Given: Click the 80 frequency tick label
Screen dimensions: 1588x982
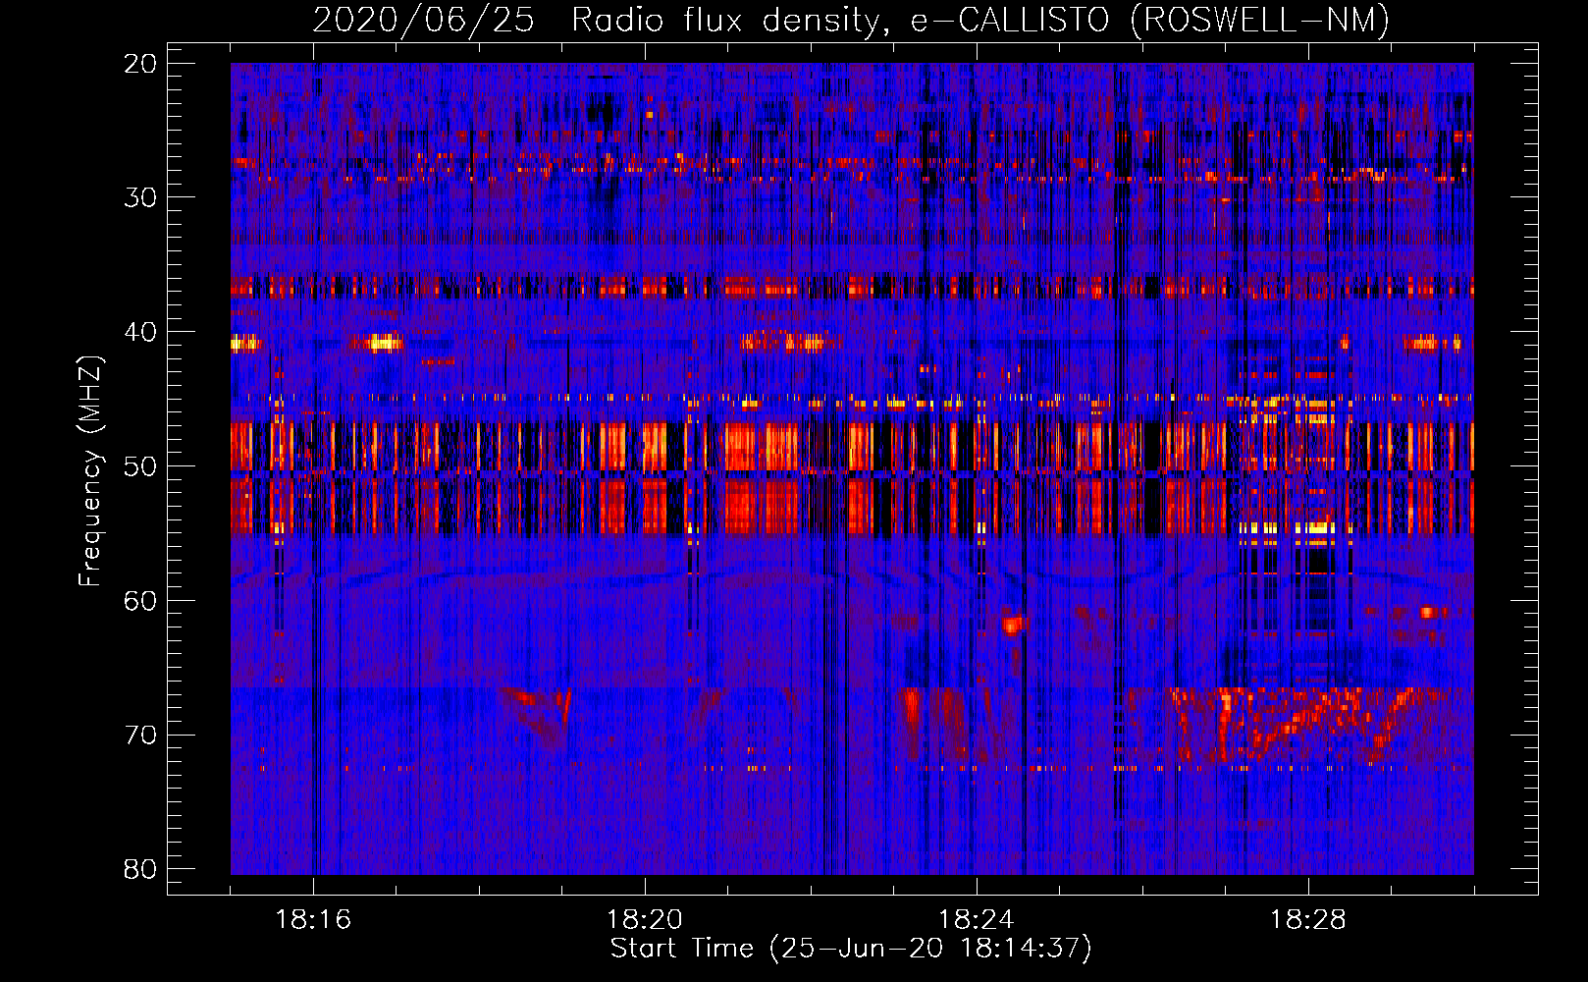Looking at the screenshot, I should pyautogui.click(x=141, y=869).
